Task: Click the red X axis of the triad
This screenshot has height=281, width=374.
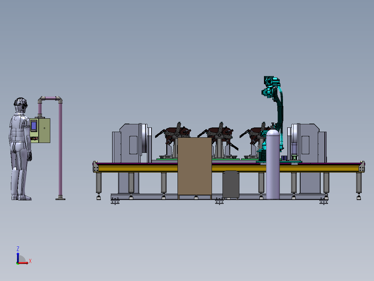Action: click(23, 263)
